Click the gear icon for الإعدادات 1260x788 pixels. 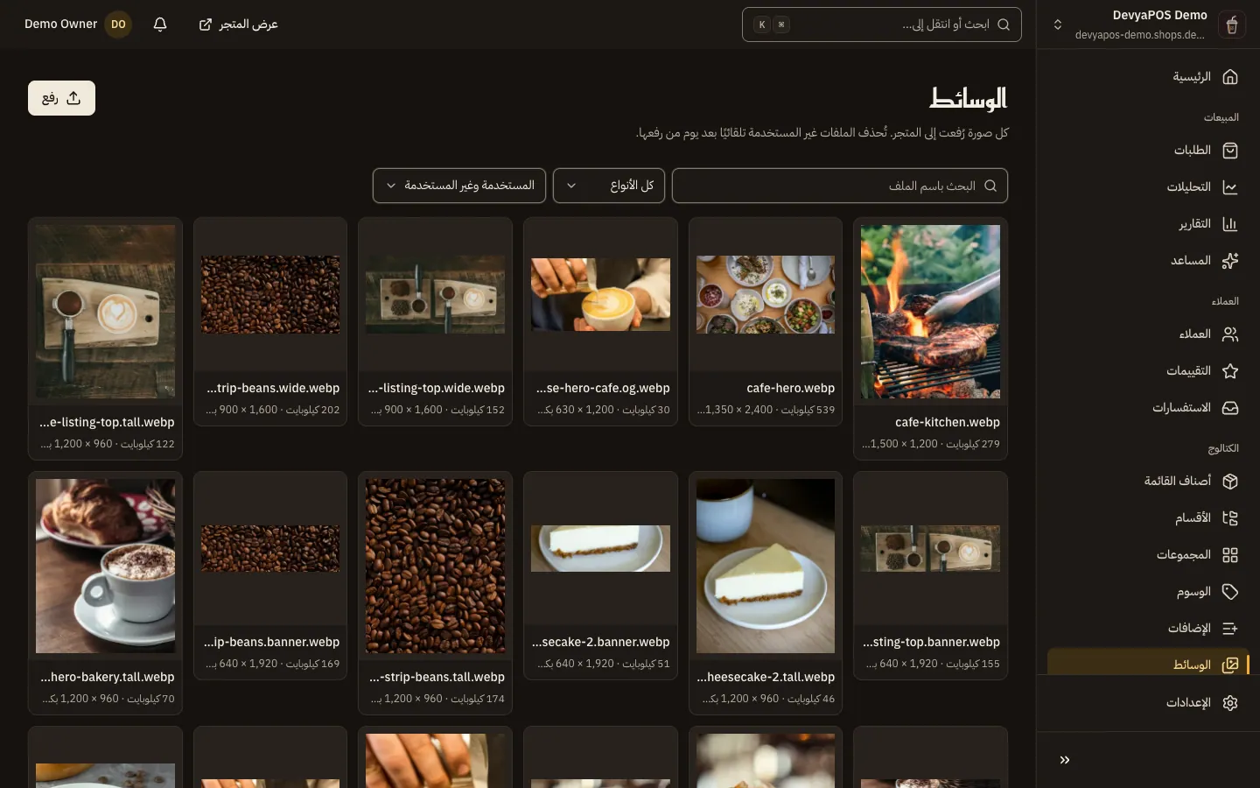1230,703
